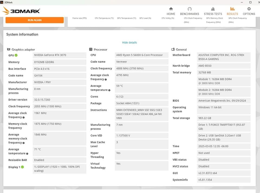260x193 pixels.
Task: Click green check icon next to Display 1
Action: point(22,167)
